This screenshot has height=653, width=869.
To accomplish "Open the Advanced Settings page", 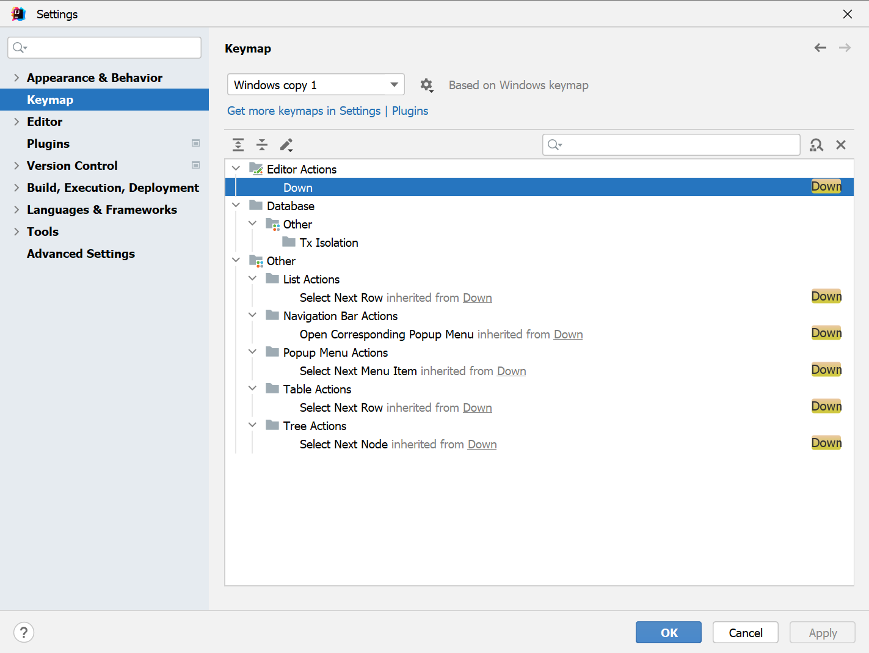I will (81, 254).
